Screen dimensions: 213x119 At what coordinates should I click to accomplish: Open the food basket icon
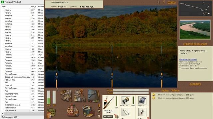click(x=73, y=110)
